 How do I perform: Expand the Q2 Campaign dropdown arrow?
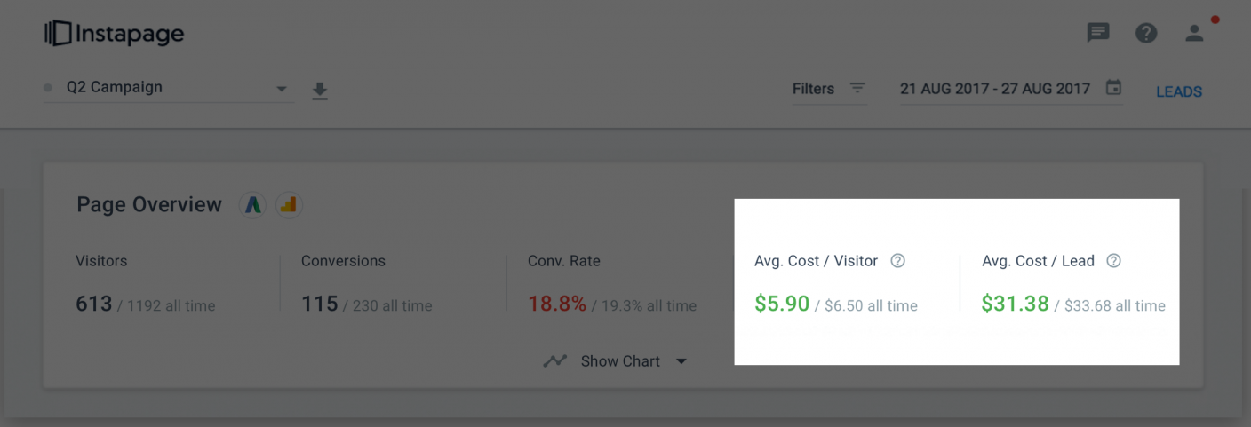(282, 89)
